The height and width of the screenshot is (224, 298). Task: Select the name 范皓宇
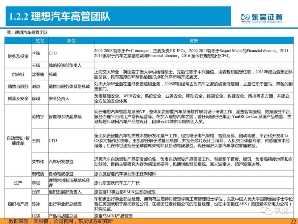point(38,116)
